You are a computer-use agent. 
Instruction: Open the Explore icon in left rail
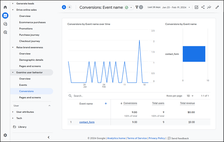(5, 24)
